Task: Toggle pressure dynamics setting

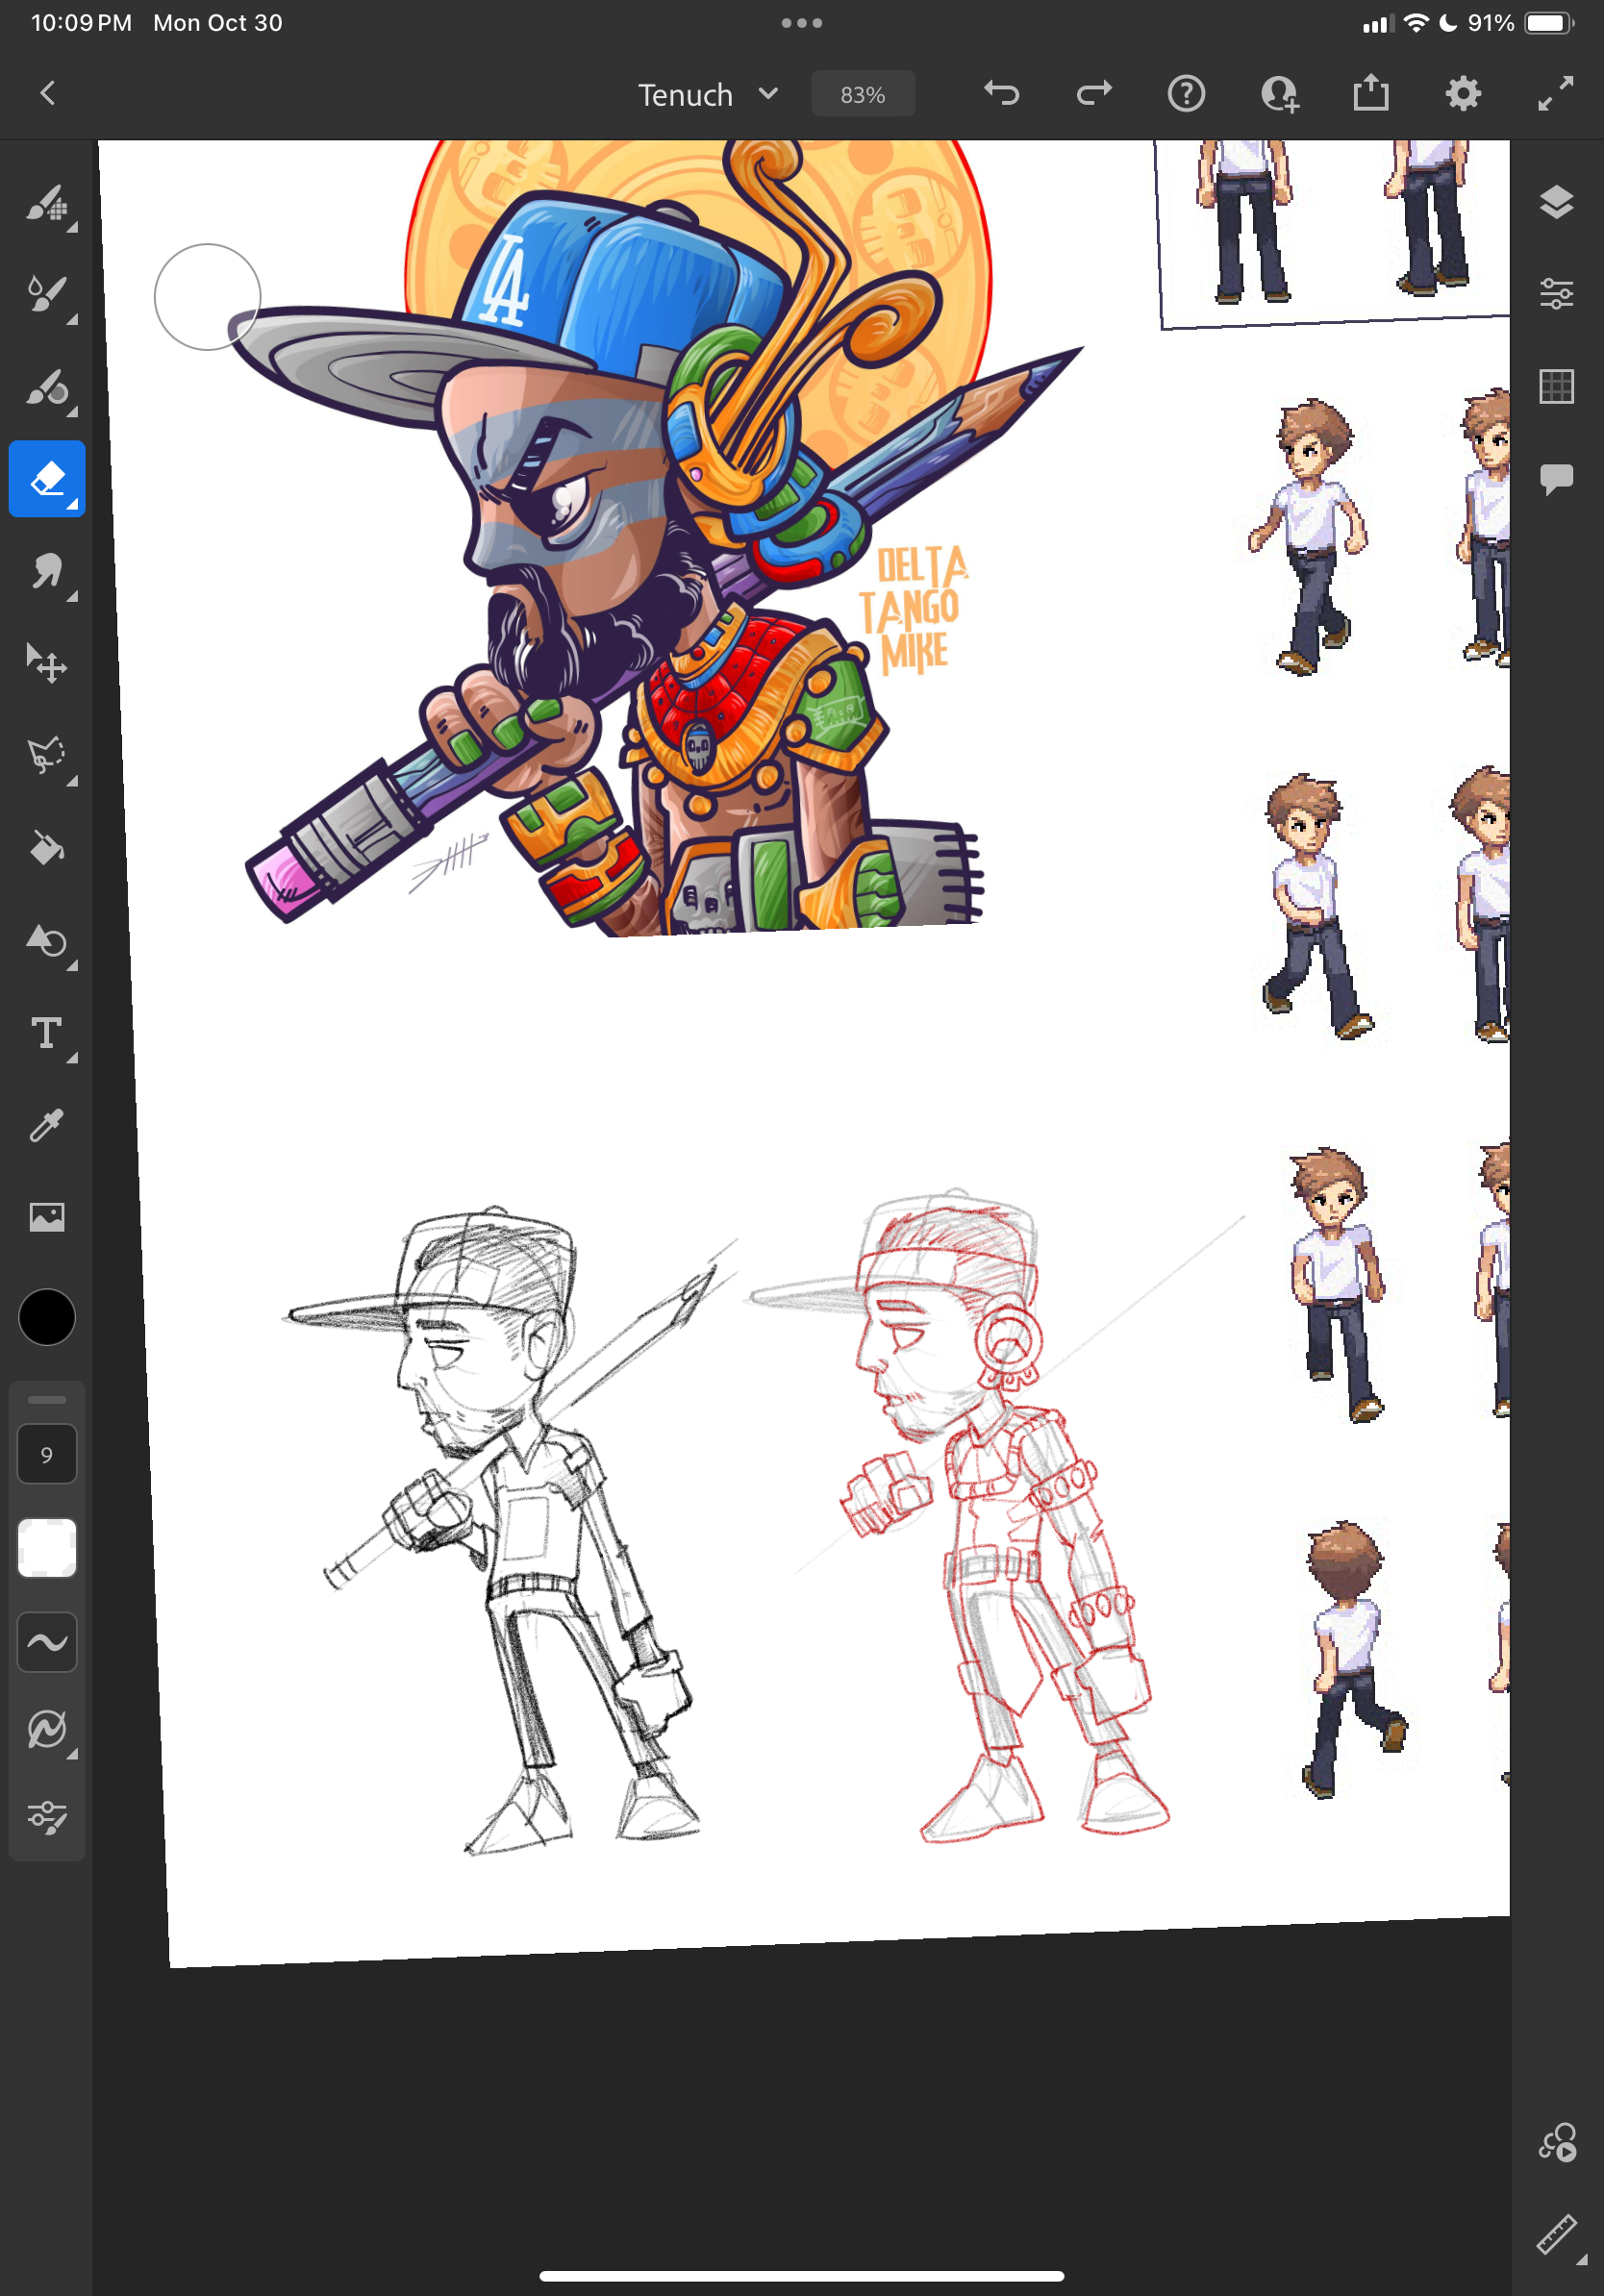Action: tap(47, 1730)
